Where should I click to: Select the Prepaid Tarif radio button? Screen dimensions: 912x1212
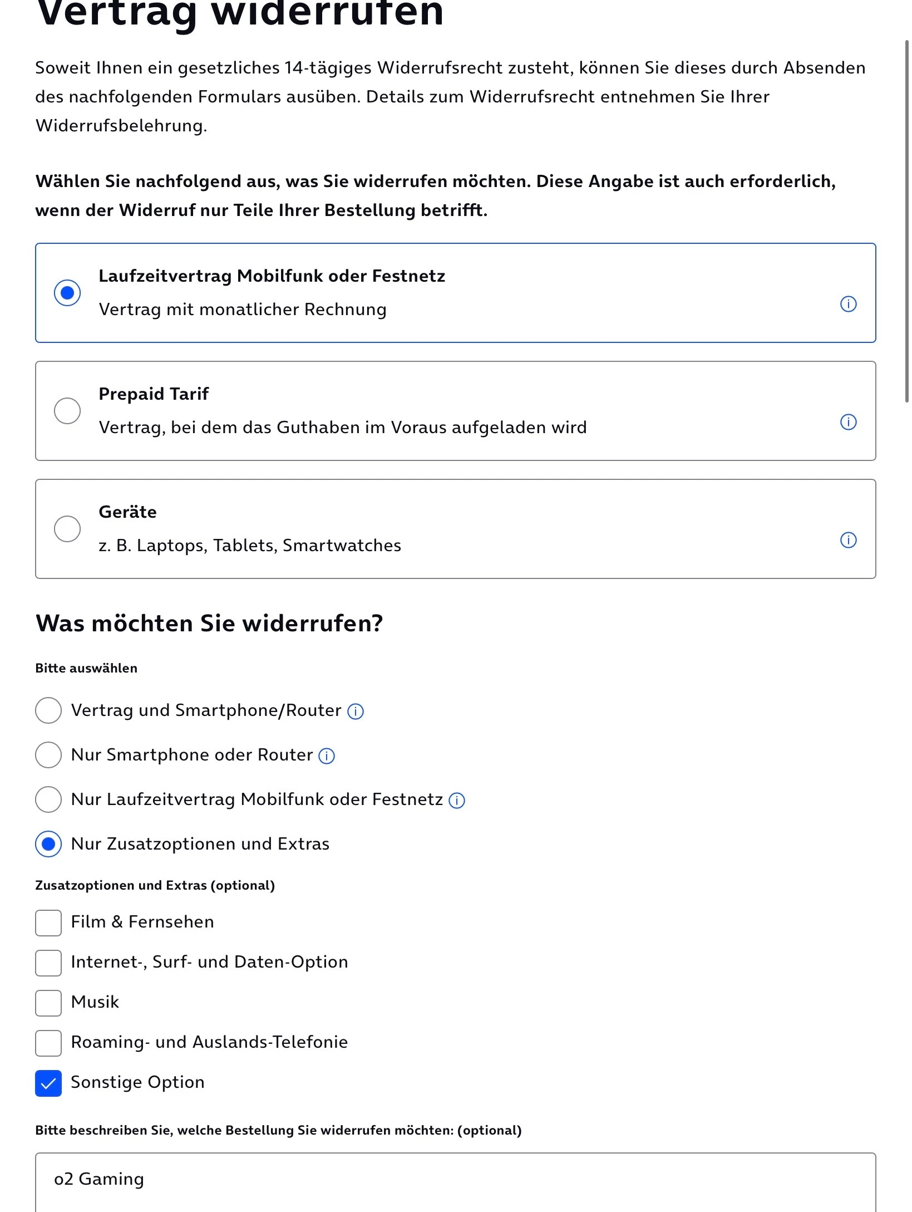tap(67, 411)
